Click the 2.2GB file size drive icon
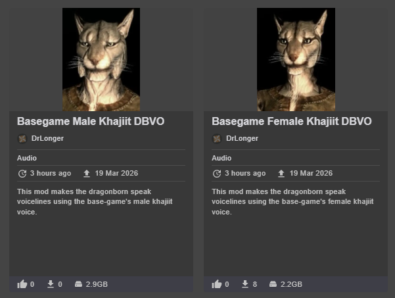 point(273,284)
